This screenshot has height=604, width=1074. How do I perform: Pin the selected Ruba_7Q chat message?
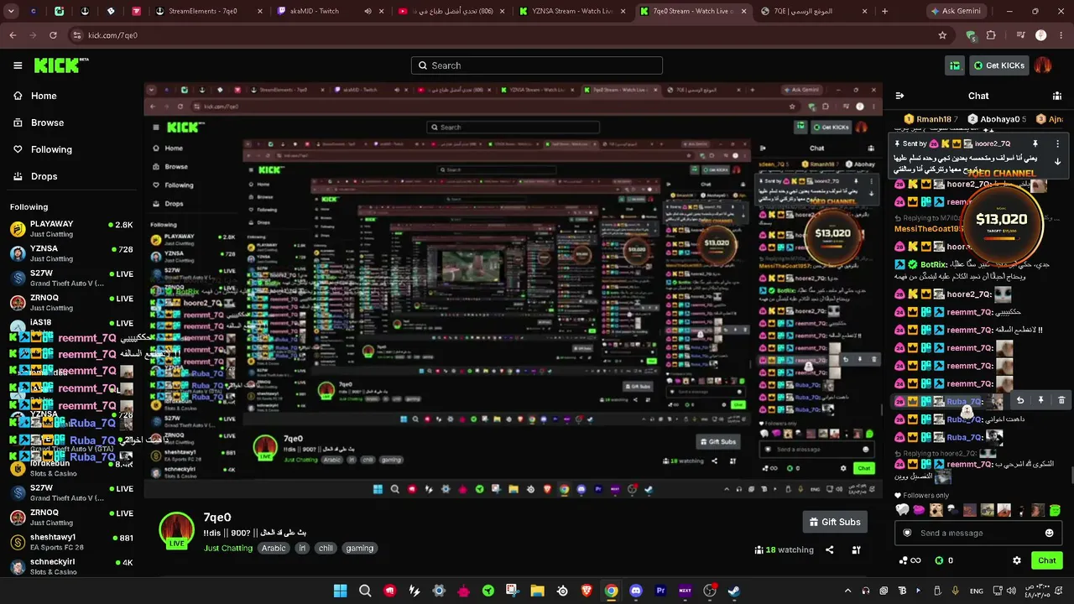coord(1040,401)
